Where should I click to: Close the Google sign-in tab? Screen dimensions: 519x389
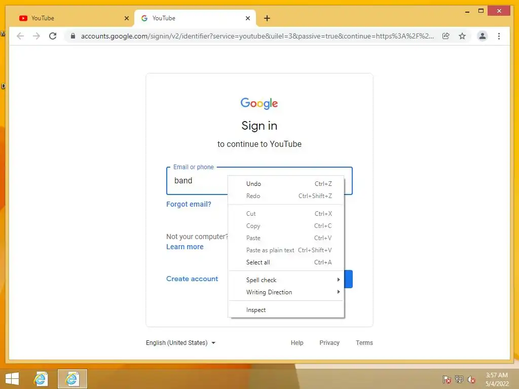(x=247, y=18)
